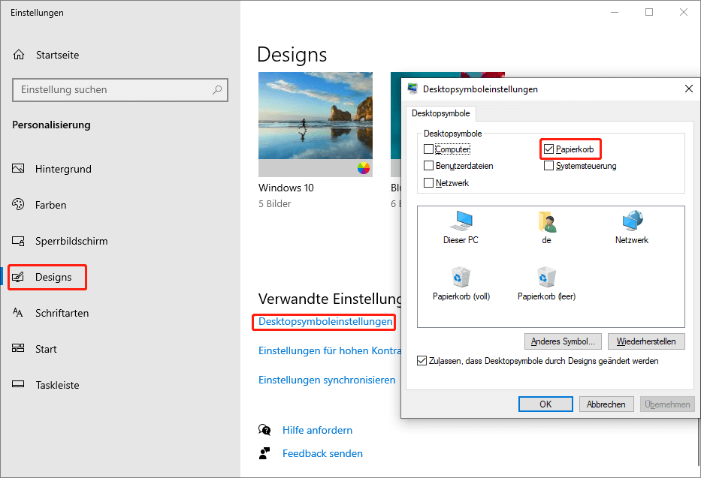Open the Einstellungen synchronisieren link
This screenshot has height=478, width=701.
click(x=327, y=380)
